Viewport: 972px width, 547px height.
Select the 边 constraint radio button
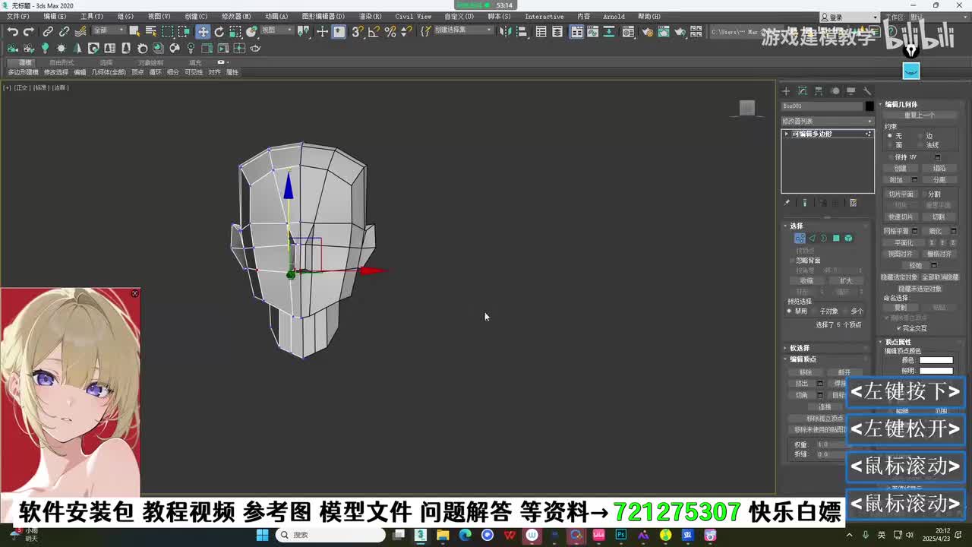[x=920, y=136]
